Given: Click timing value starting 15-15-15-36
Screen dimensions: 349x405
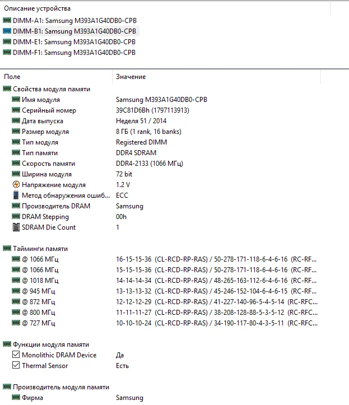Looking at the screenshot, I should 216,270.
